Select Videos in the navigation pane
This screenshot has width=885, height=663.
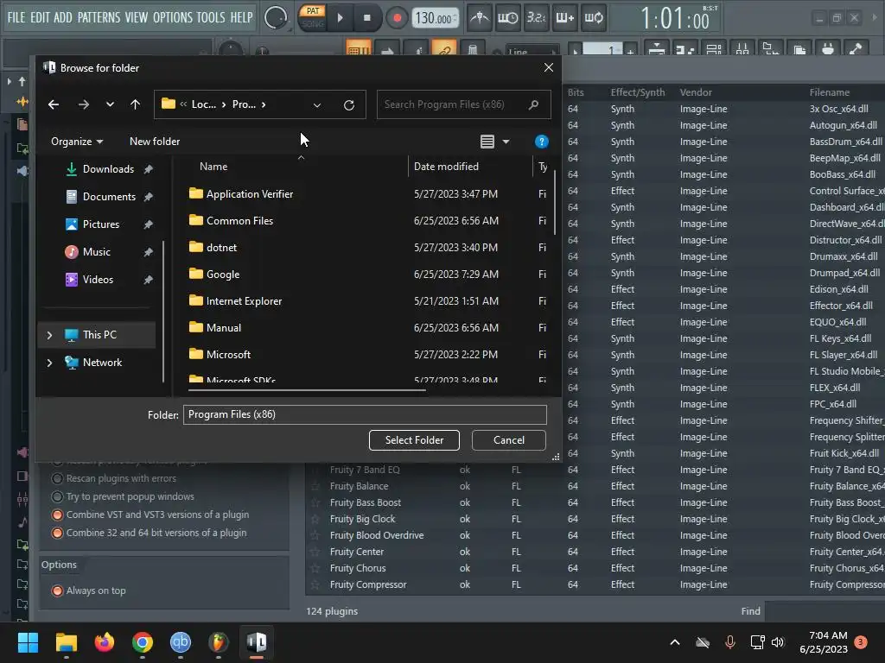tap(98, 280)
